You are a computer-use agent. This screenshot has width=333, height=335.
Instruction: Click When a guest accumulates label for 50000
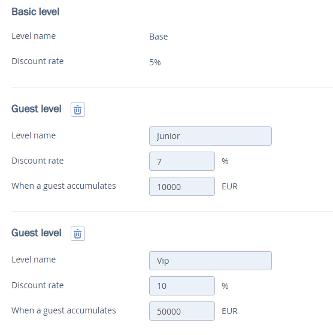tap(63, 310)
